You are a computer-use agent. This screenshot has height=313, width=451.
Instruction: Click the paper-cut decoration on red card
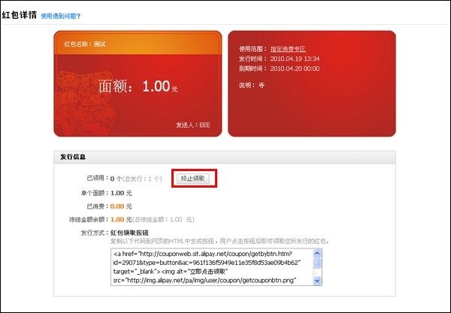tap(83, 103)
